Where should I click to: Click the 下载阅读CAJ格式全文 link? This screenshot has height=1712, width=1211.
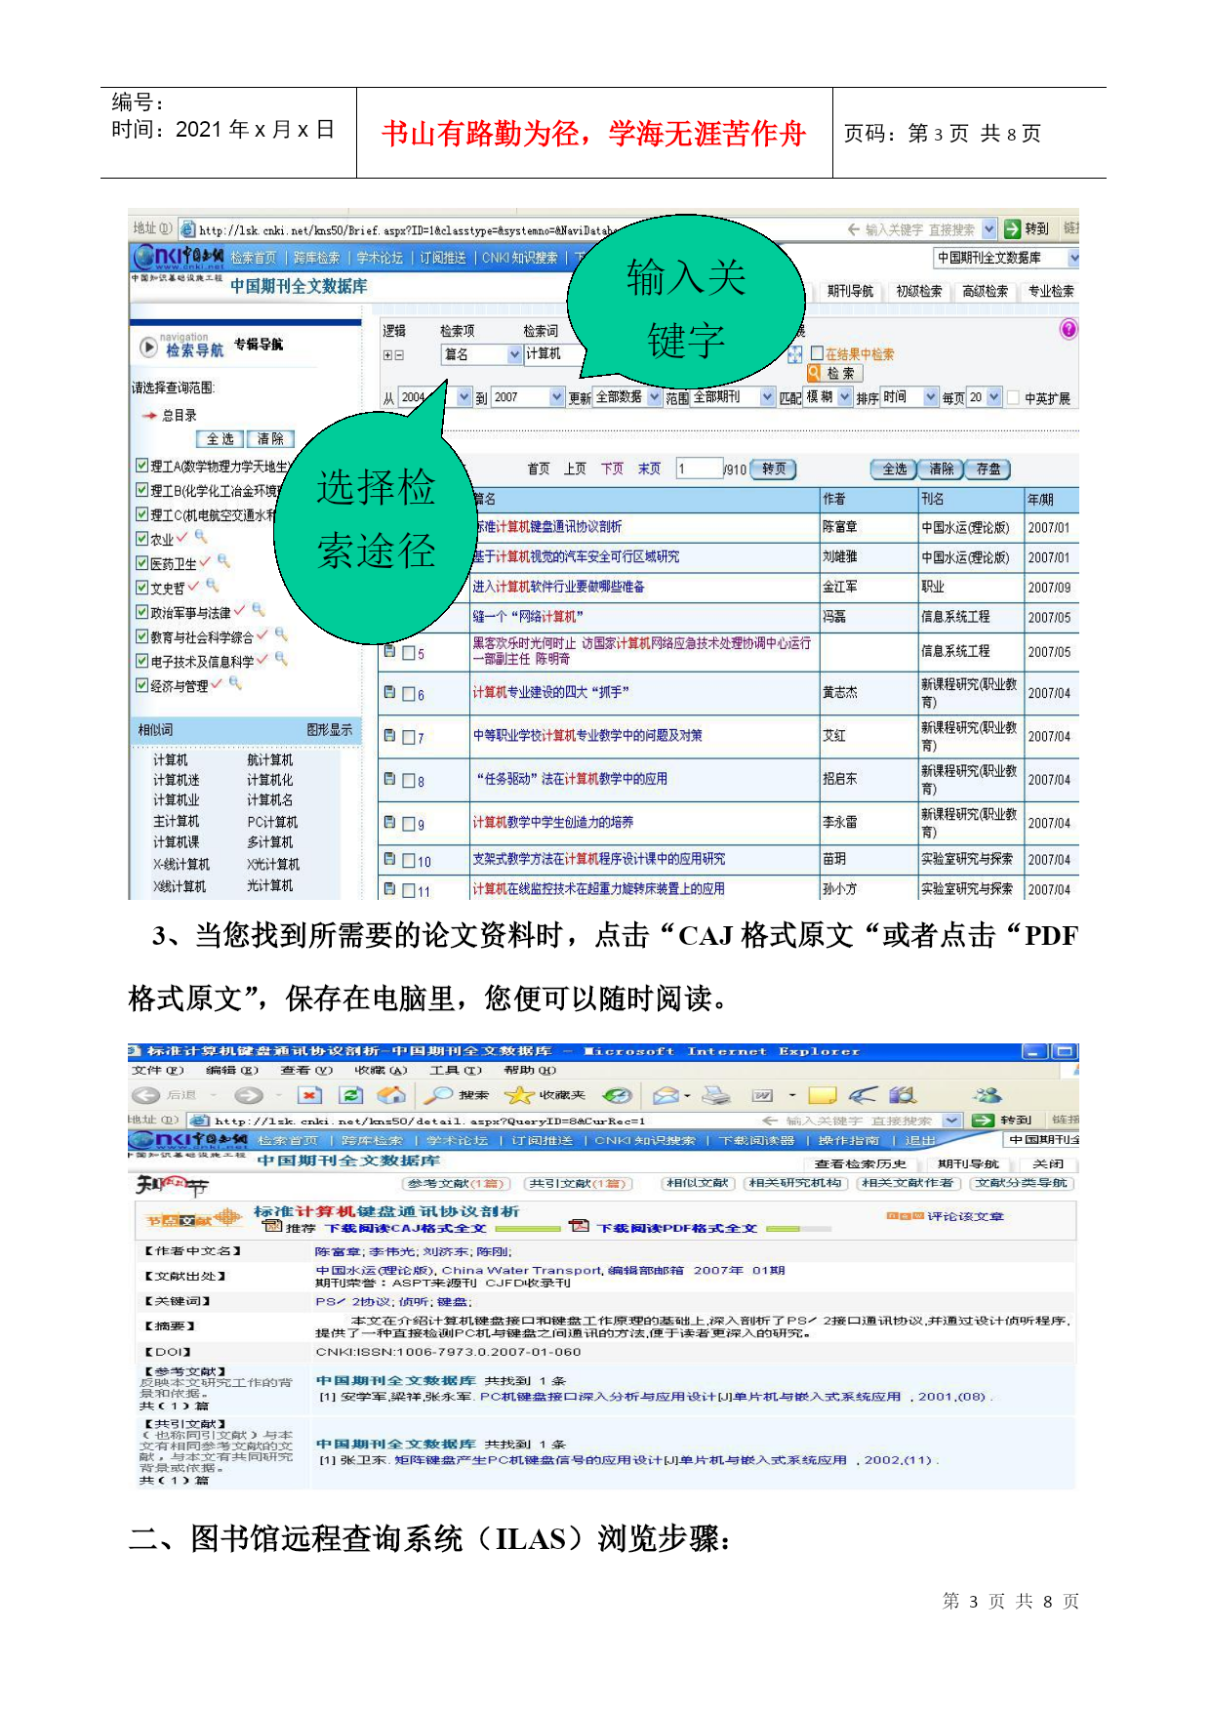tap(406, 1229)
